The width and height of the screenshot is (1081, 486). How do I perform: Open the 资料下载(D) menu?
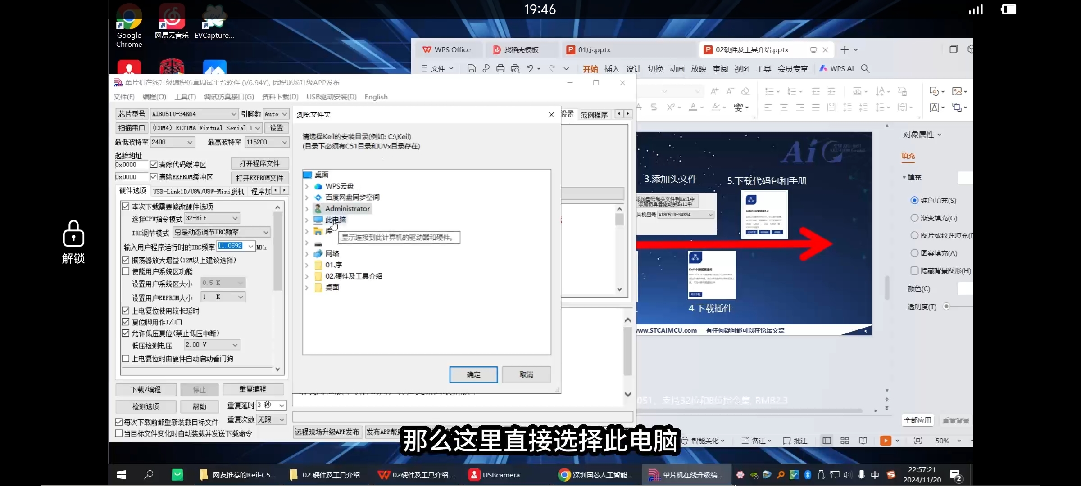[x=280, y=97]
